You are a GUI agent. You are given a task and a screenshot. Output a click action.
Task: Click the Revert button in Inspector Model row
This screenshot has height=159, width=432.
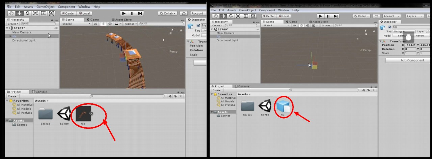point(420,36)
